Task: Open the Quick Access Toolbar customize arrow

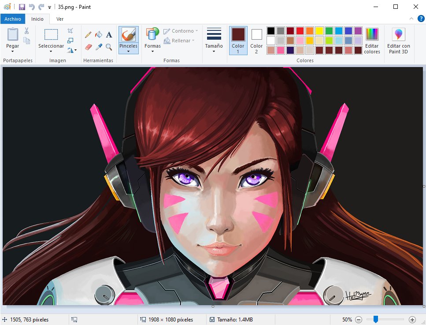Action: (49, 7)
